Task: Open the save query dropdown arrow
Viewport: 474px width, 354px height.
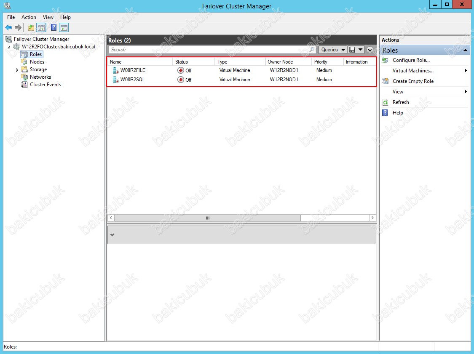Action: [360, 50]
